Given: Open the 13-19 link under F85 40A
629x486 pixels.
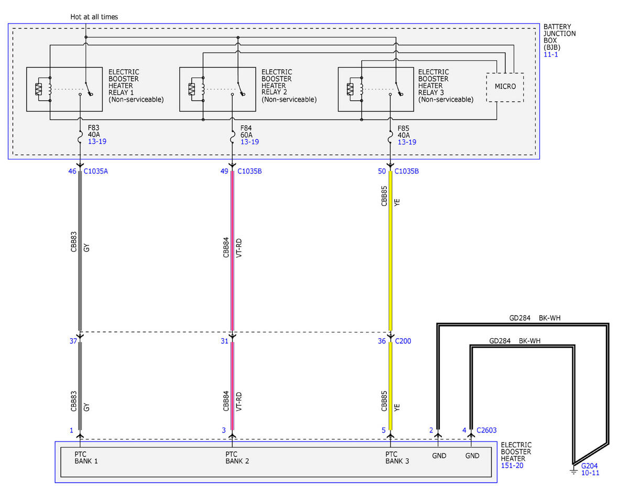Looking at the screenshot, I should coord(407,142).
